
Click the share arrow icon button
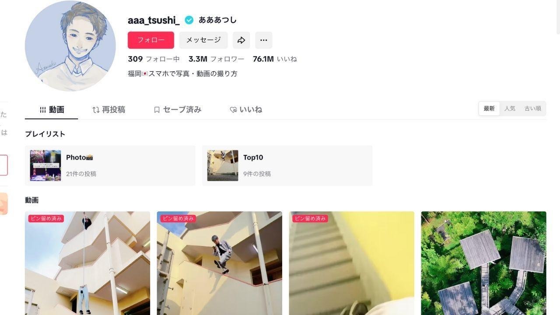click(241, 40)
